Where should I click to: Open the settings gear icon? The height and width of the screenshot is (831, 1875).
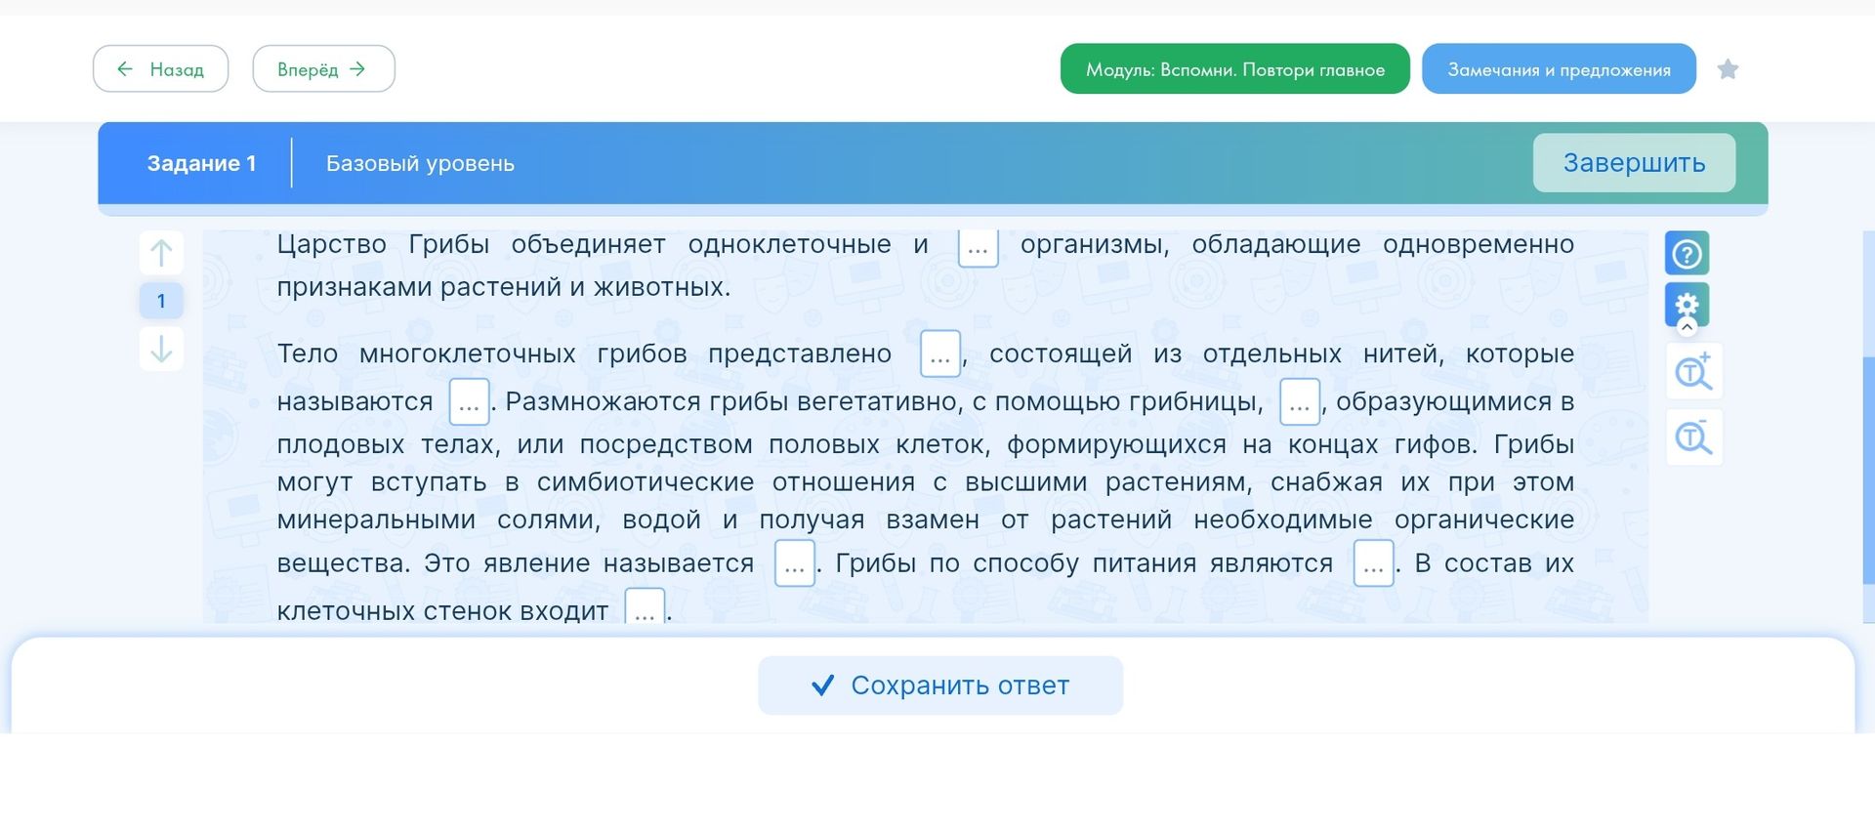(x=1687, y=305)
